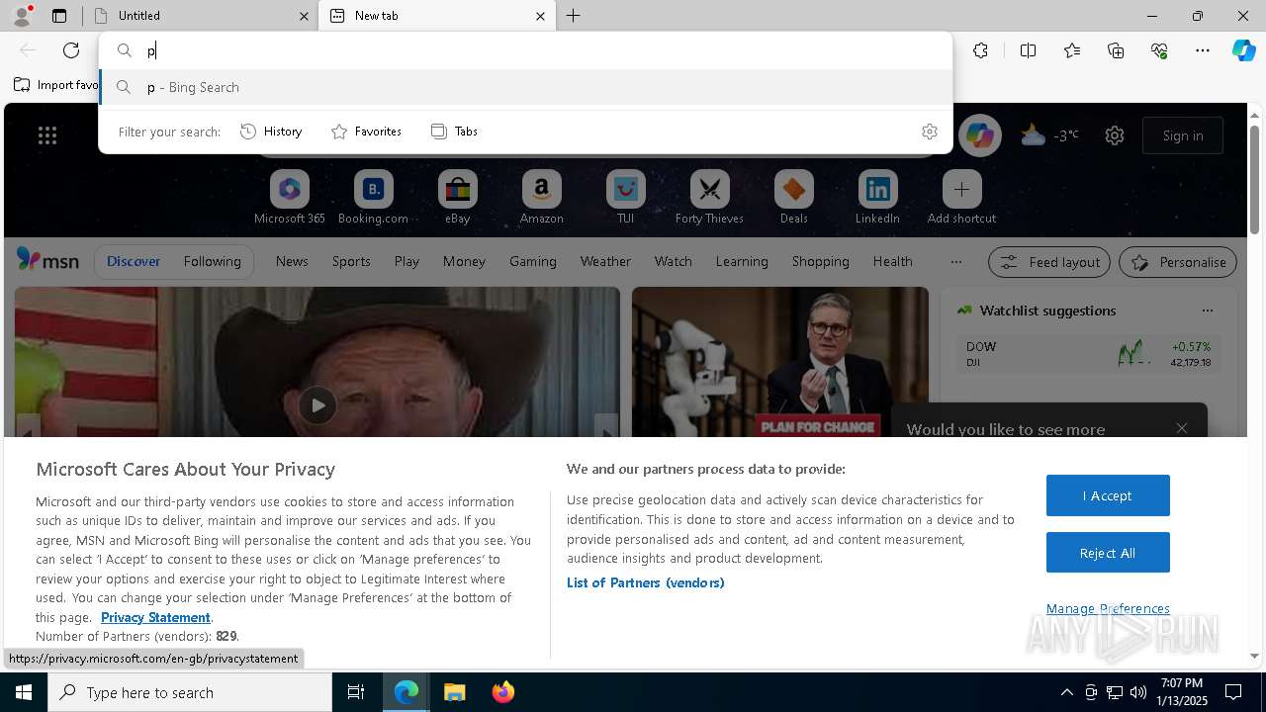Open Microsoft 365 shortcut
The image size is (1266, 712).
(x=290, y=198)
